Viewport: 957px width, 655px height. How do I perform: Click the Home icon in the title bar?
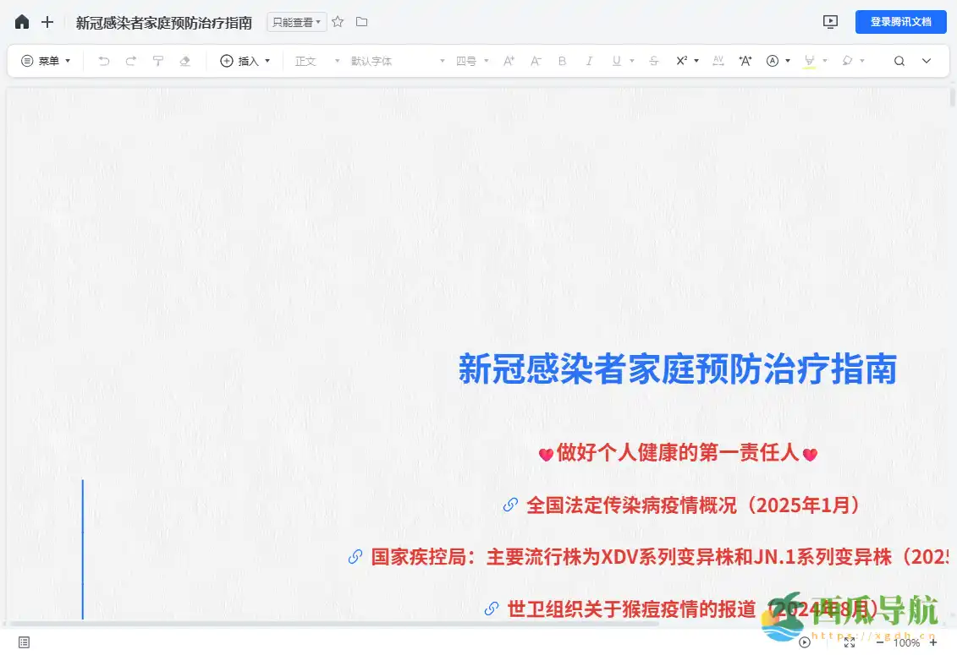coord(21,22)
